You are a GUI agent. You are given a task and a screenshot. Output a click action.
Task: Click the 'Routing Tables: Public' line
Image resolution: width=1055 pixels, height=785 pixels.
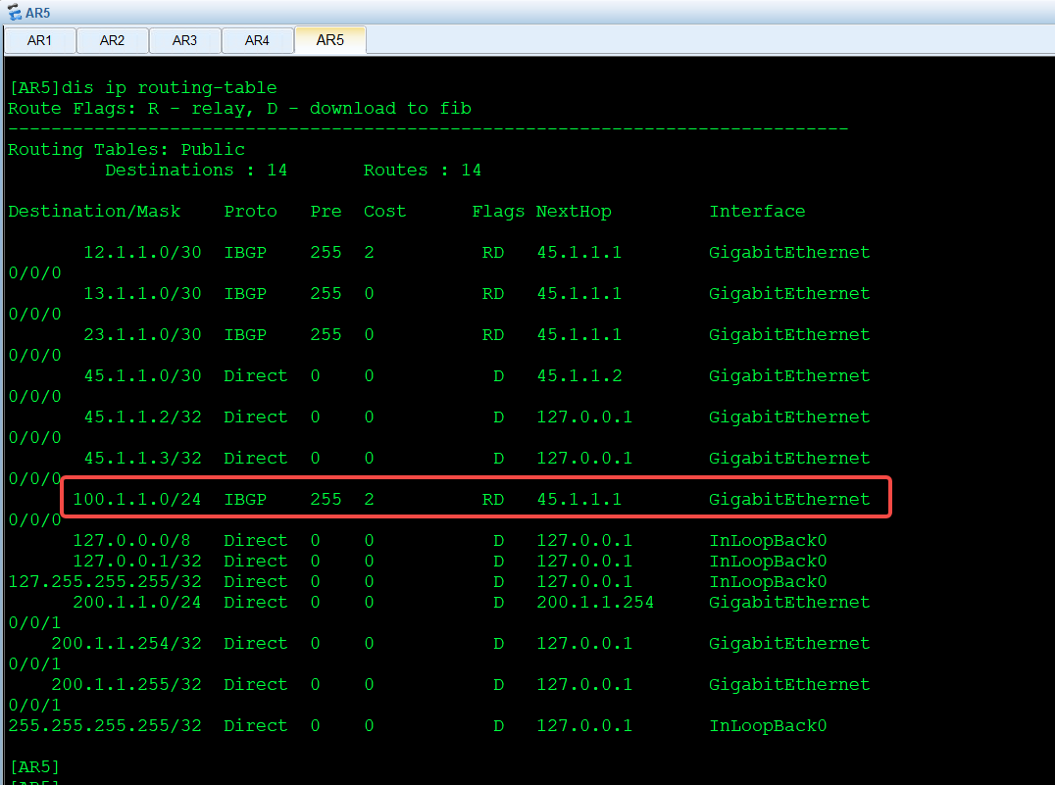click(x=126, y=150)
